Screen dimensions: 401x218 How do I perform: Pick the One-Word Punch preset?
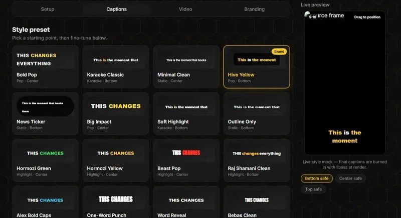click(116, 202)
